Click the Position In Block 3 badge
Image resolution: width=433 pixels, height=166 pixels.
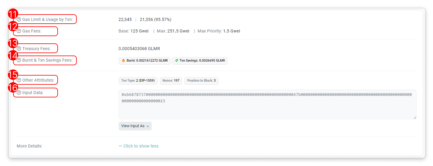pyautogui.click(x=201, y=81)
